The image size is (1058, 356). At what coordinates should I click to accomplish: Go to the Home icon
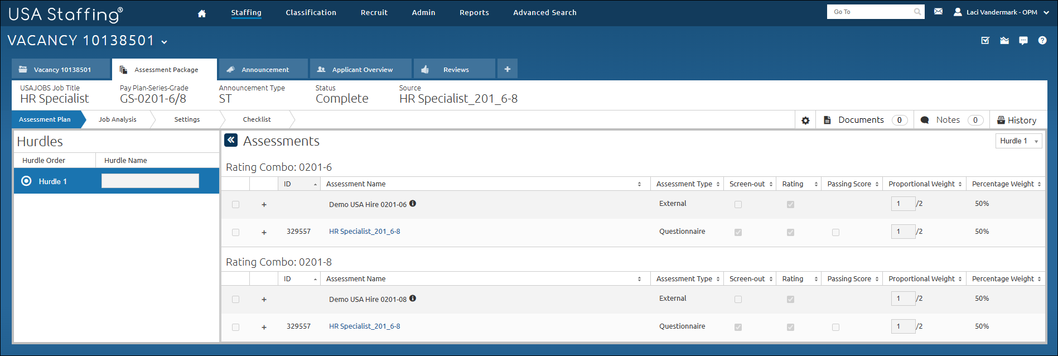click(202, 13)
